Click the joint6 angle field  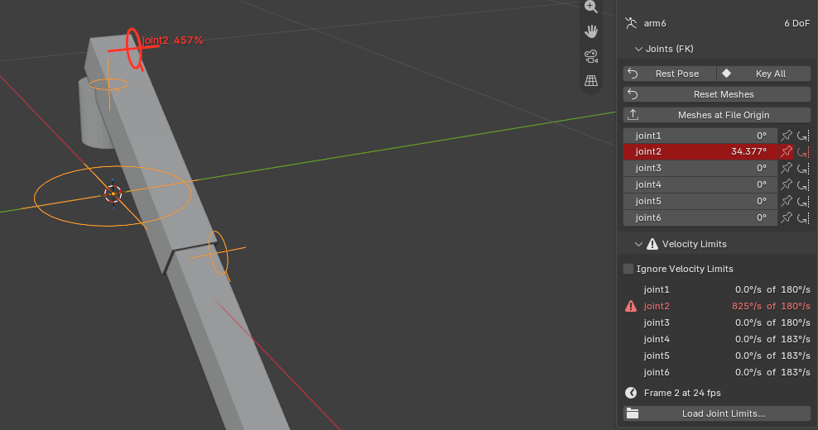[x=700, y=217]
